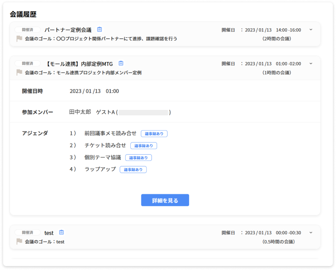Image resolution: width=336 pixels, height=270 pixels.
Task: Expand the パートナー定例会議 meeting row
Action: coord(310,30)
